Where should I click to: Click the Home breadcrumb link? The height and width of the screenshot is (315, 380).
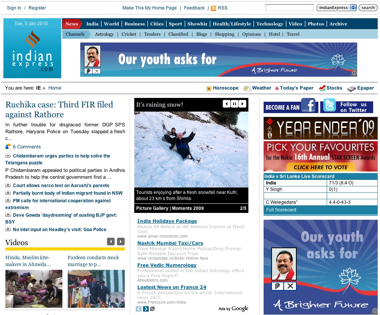pyautogui.click(x=54, y=88)
